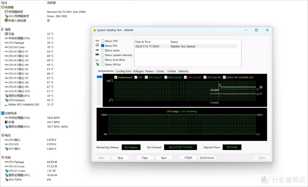Select the CPU IA Cores temperature row
Screen dimensions: 308x187
tap(29, 47)
